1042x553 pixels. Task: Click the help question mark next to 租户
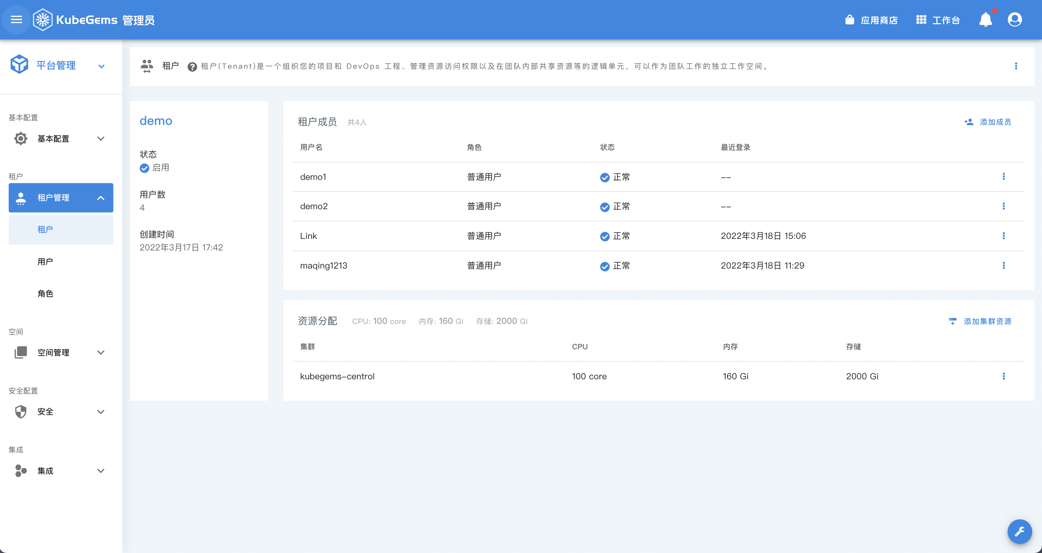pyautogui.click(x=192, y=67)
